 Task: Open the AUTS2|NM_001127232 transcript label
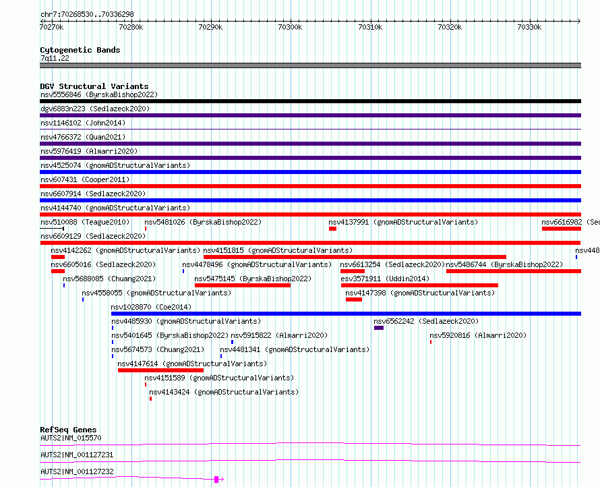click(x=77, y=471)
